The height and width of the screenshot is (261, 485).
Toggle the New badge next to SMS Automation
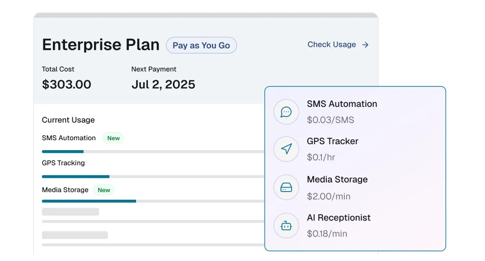[x=113, y=138]
